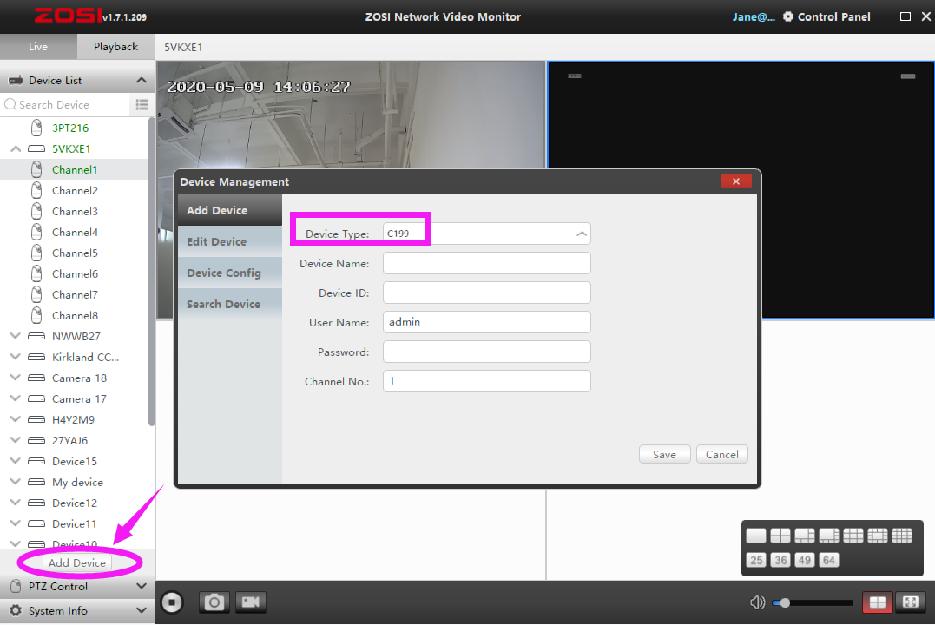
Task: Select the 49-channel grid layout
Action: (x=805, y=560)
